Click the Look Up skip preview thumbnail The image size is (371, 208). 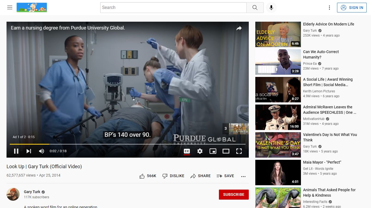[x=239, y=129]
